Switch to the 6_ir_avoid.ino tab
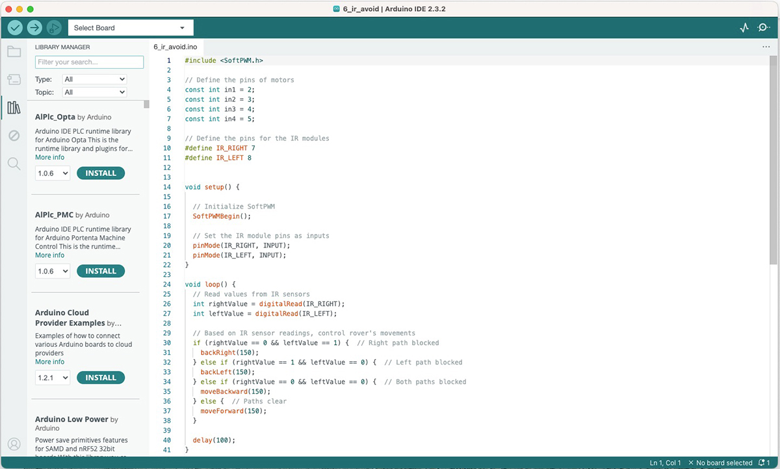This screenshot has width=780, height=469. click(x=175, y=47)
